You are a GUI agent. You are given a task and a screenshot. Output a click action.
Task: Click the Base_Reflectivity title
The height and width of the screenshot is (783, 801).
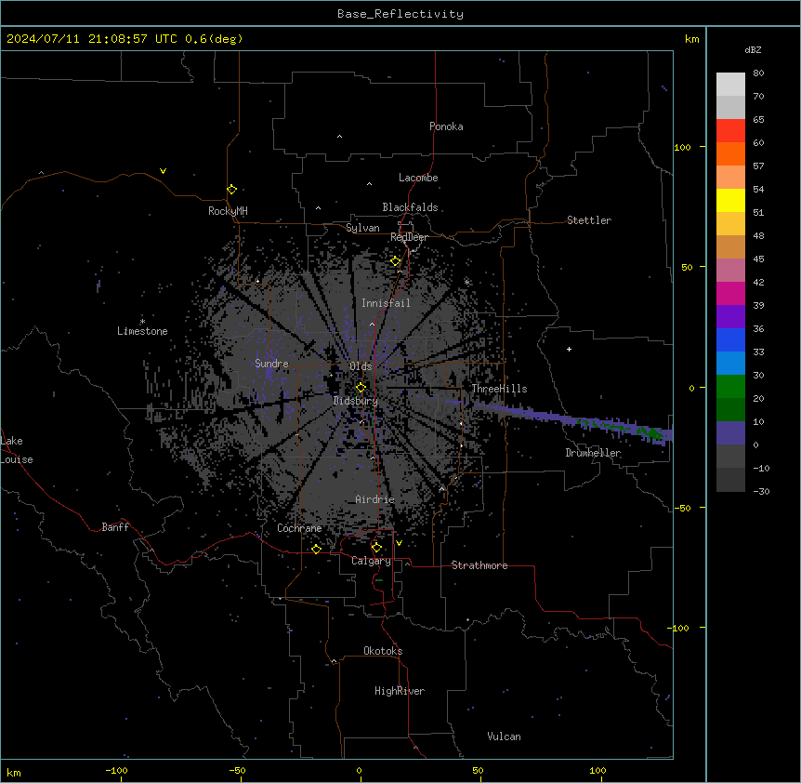(400, 14)
